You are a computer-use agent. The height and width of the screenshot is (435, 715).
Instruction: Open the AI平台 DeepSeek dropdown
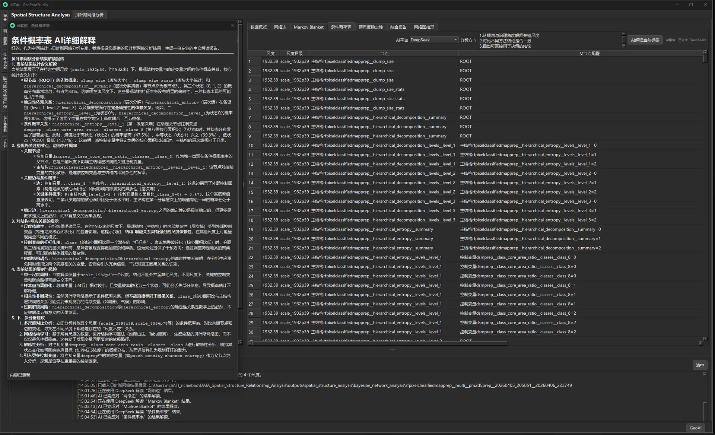click(x=434, y=40)
